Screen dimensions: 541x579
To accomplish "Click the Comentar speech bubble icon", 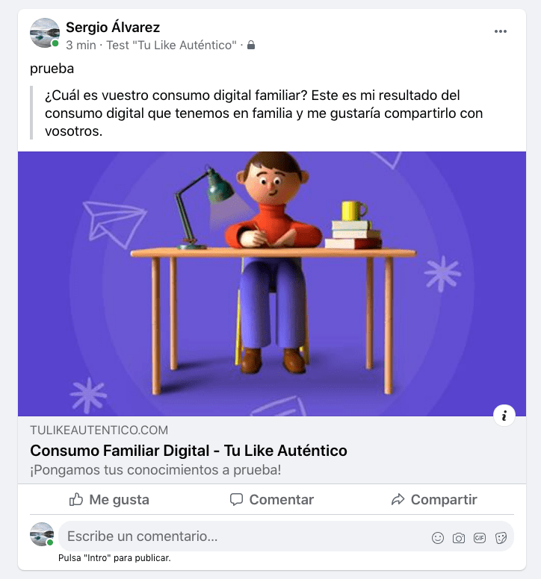I will (x=236, y=499).
